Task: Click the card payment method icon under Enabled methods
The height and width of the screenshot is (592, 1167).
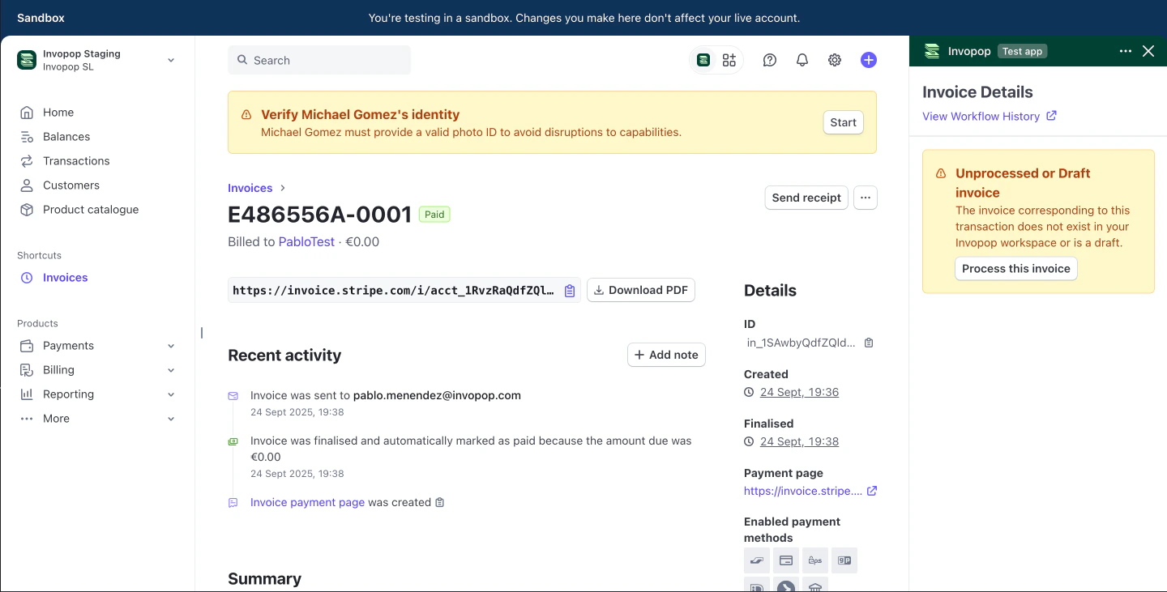Action: 785,560
